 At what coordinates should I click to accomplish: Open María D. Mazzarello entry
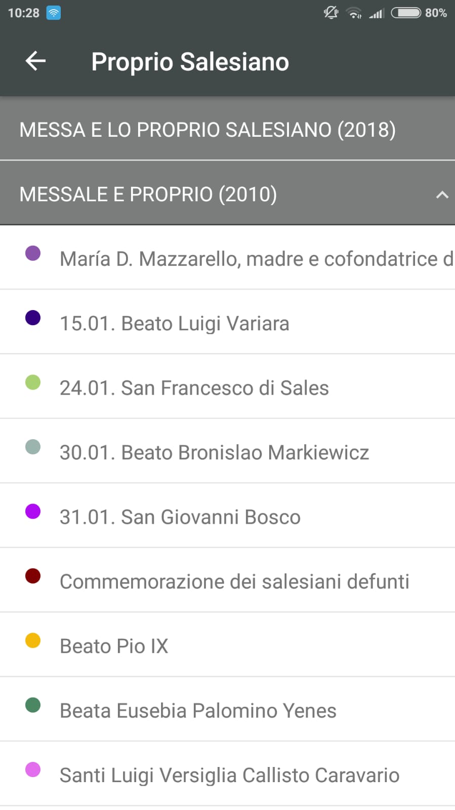click(256, 259)
